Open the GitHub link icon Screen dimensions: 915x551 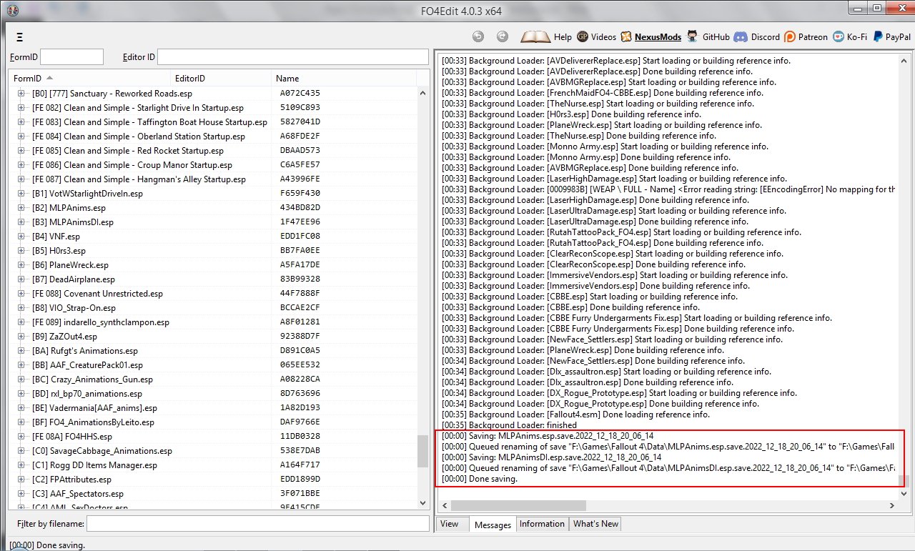click(x=692, y=36)
